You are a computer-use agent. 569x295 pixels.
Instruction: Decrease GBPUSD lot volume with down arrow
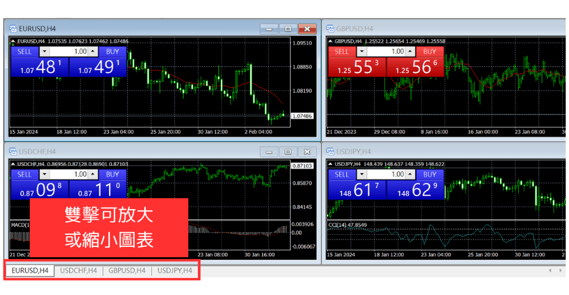(x=362, y=51)
